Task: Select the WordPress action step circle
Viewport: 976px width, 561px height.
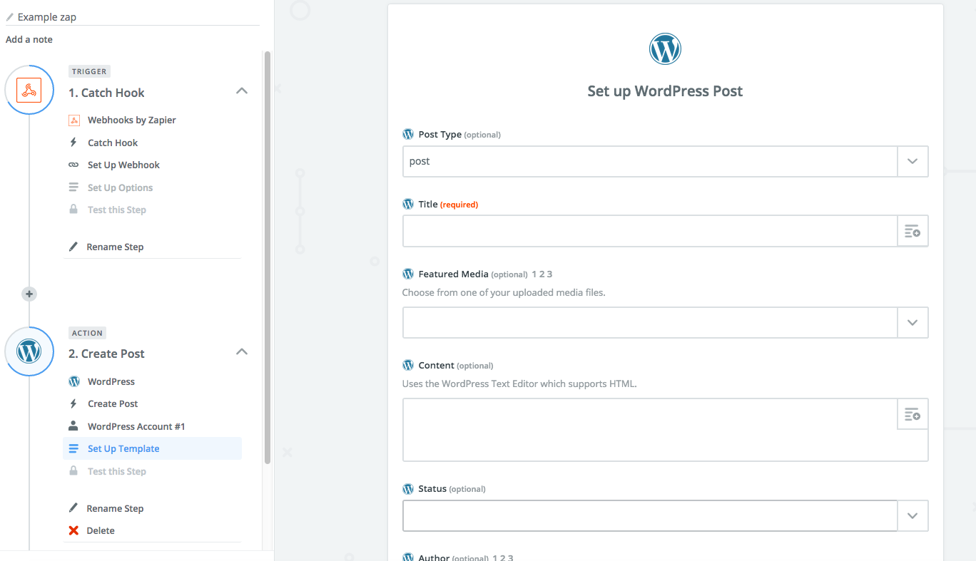Action: [x=29, y=351]
